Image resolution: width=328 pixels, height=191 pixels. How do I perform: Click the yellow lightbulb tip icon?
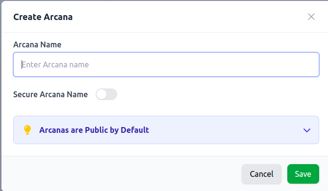[27, 130]
